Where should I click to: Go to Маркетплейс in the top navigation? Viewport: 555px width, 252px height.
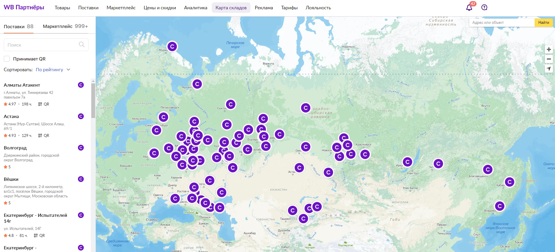pyautogui.click(x=121, y=8)
